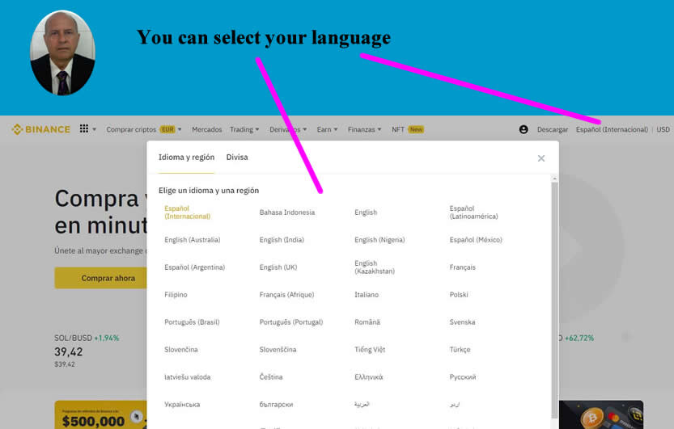
Task: Open the apps grid menu icon
Action: pos(84,128)
